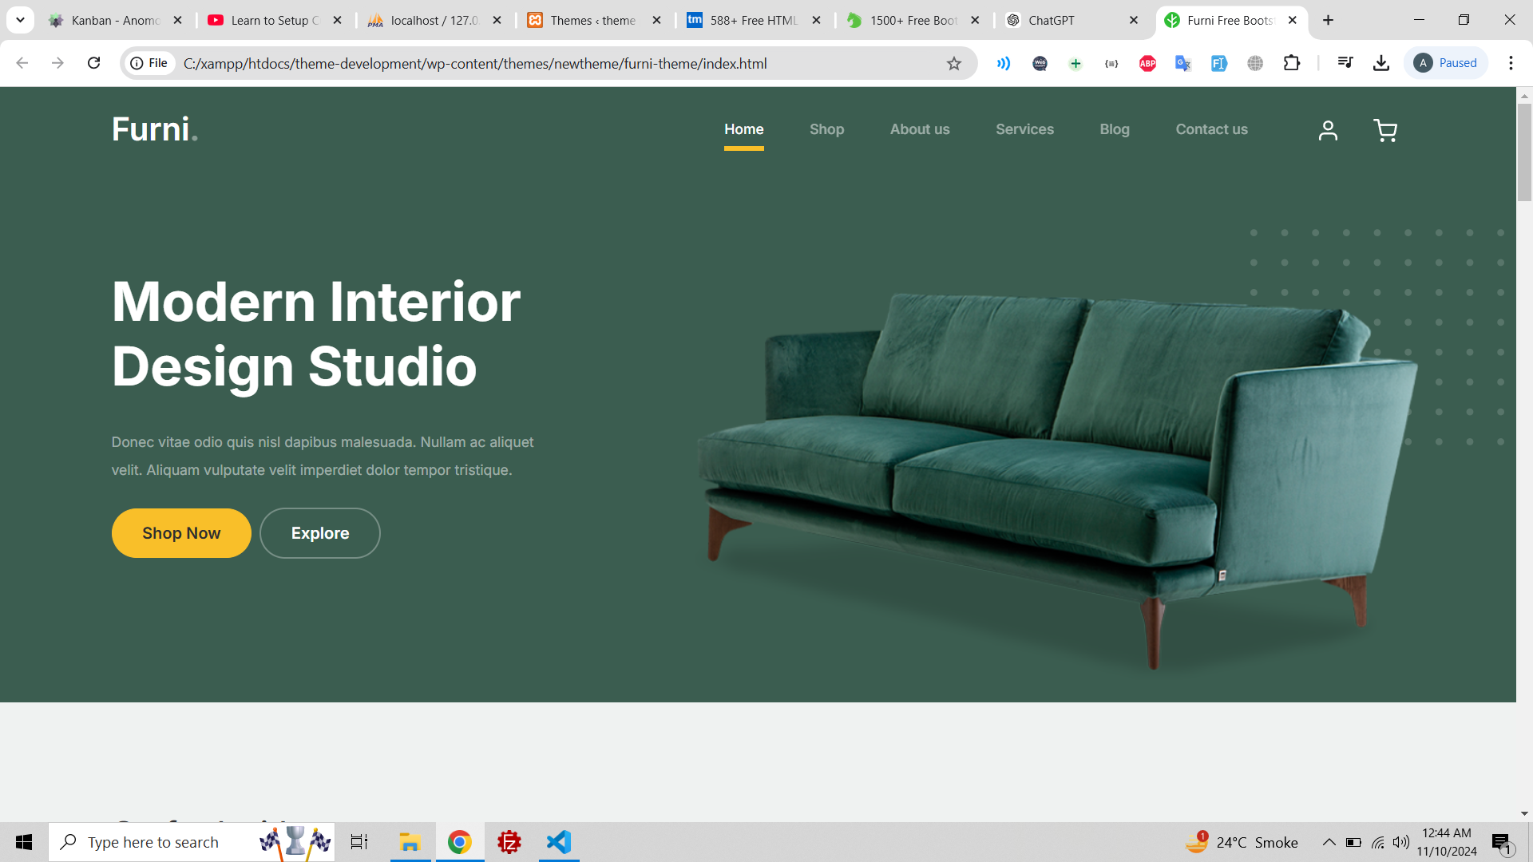Open the Google Translate extension icon
The height and width of the screenshot is (862, 1533).
point(1183,64)
